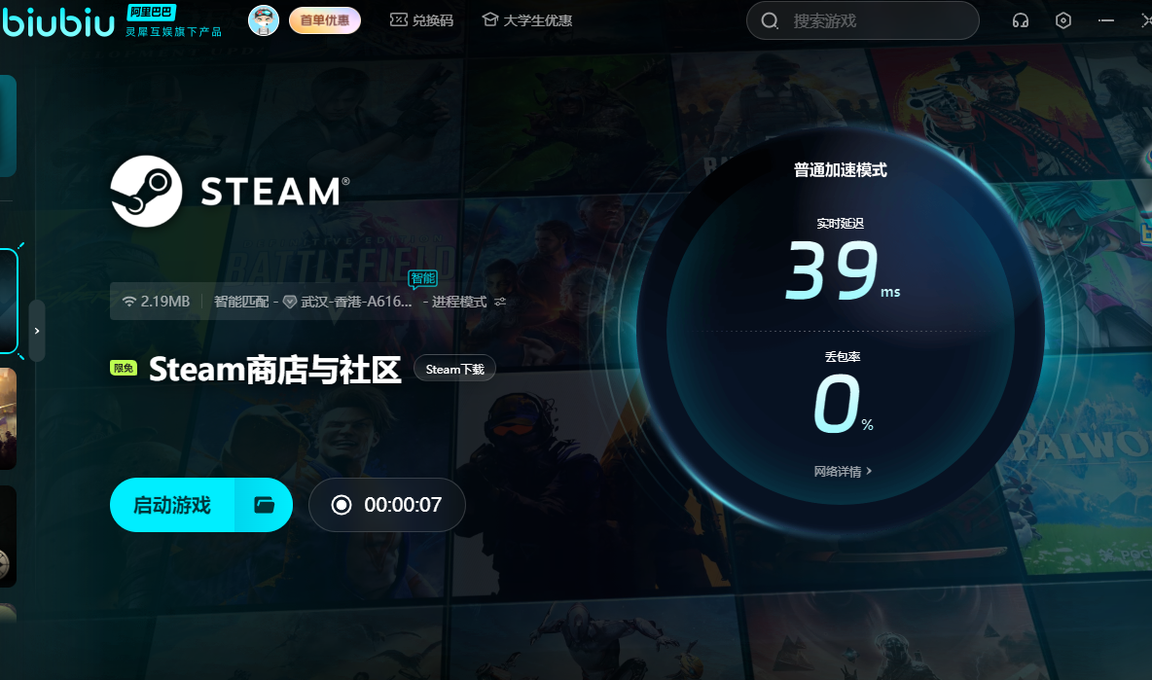This screenshot has height=680, width=1152.
Task: Open 网络详情 network details
Action: coord(843,472)
